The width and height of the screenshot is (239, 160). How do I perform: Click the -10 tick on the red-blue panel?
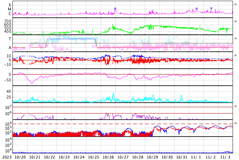coord(7,65)
